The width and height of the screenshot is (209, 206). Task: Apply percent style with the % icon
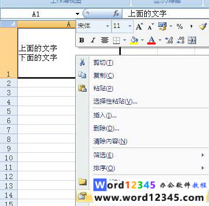(179, 26)
